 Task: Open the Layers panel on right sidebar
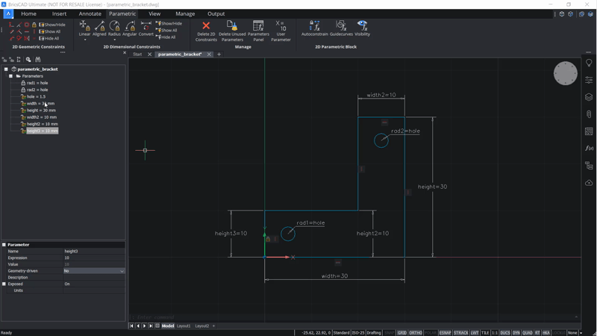coord(589,97)
